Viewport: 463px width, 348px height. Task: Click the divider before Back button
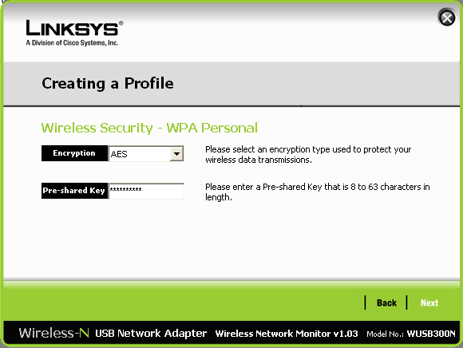click(x=366, y=303)
